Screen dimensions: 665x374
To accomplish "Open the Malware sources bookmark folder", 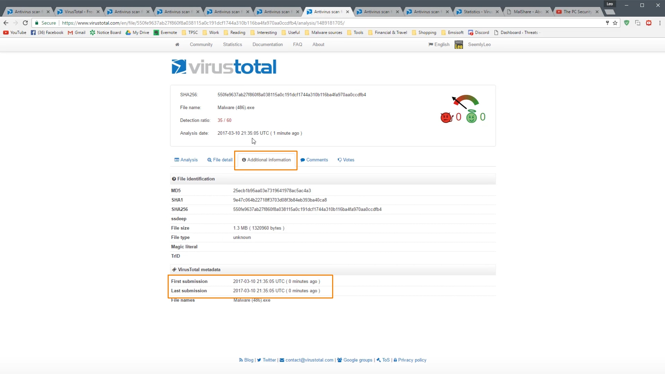I will coord(323,33).
